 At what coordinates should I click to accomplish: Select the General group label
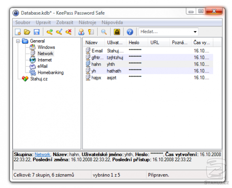37,41
